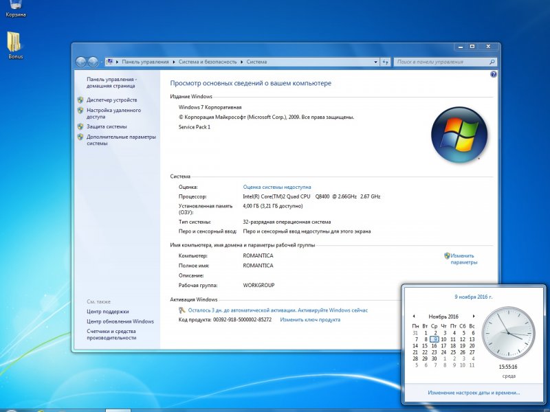Go to previous month in calendar

point(414,317)
